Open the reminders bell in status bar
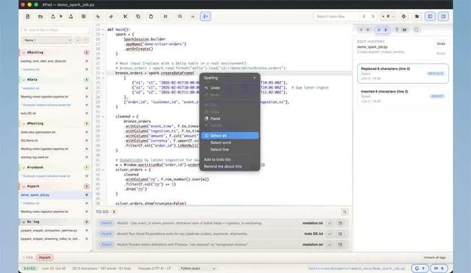This screenshot has width=471, height=273. [420, 268]
